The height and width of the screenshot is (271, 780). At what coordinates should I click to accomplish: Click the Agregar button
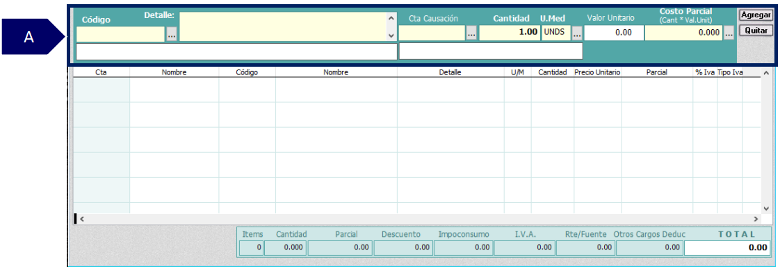pyautogui.click(x=756, y=15)
